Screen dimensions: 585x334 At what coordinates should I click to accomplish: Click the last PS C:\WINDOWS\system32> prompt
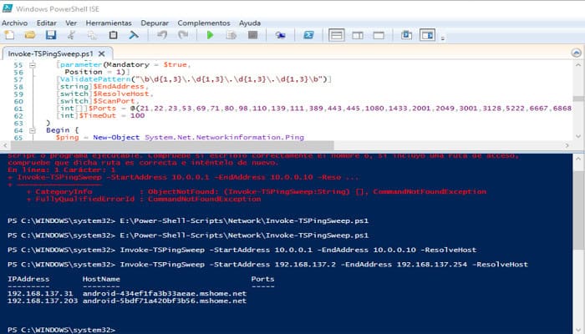[x=61, y=330]
